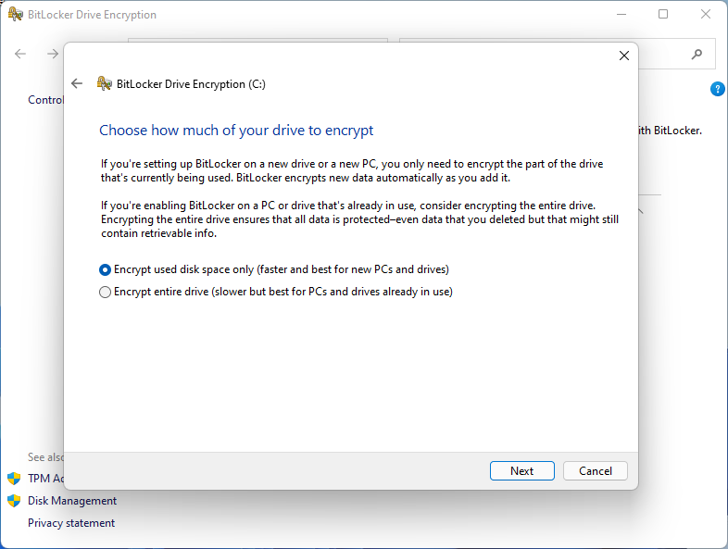The image size is (728, 549).
Task: Click the back arrow in the BitLocker wizard
Action: point(77,83)
